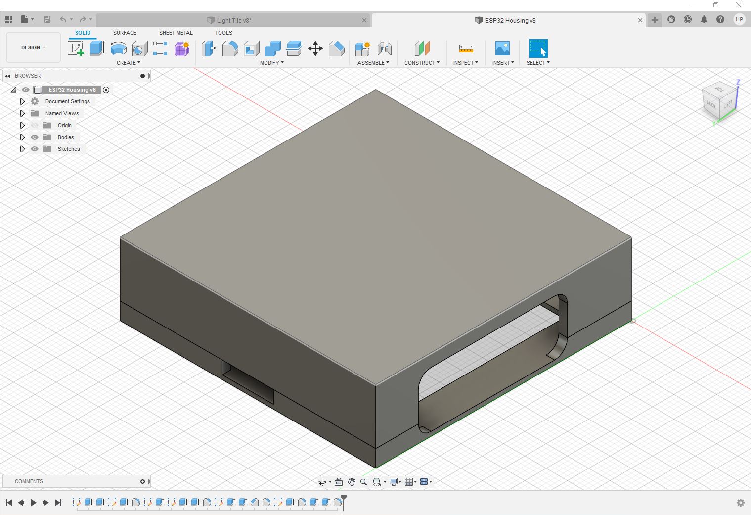Activate the Select tool icon
751x515 pixels.
(x=538, y=48)
